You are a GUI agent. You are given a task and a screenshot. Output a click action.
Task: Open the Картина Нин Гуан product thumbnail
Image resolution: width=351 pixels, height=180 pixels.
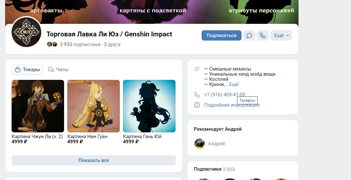pos(94,106)
